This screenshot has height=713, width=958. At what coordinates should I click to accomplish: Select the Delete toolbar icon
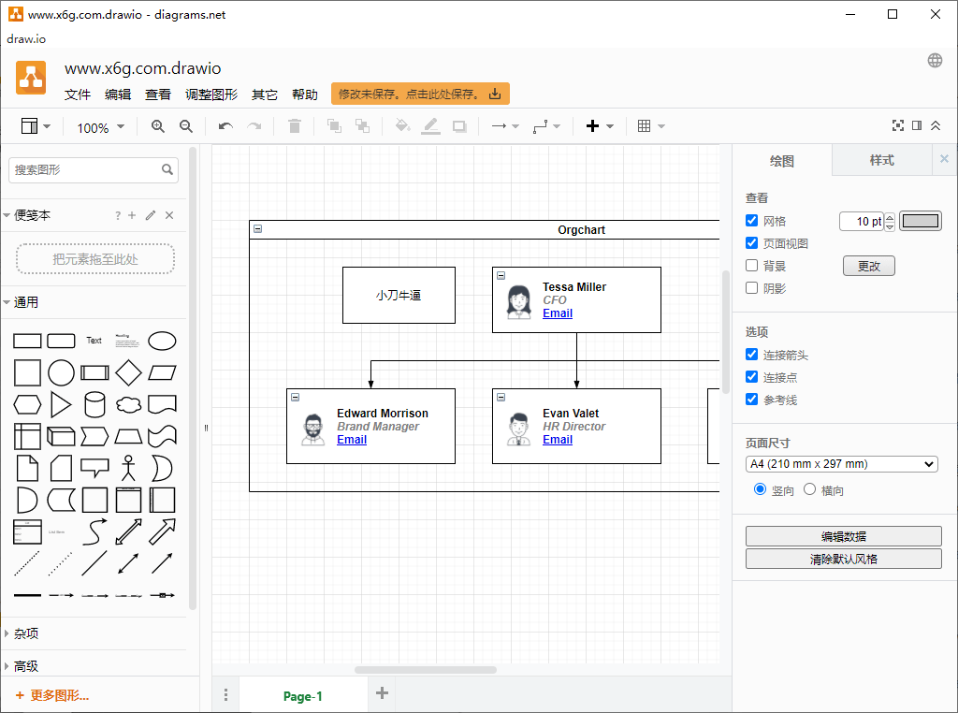coord(294,125)
